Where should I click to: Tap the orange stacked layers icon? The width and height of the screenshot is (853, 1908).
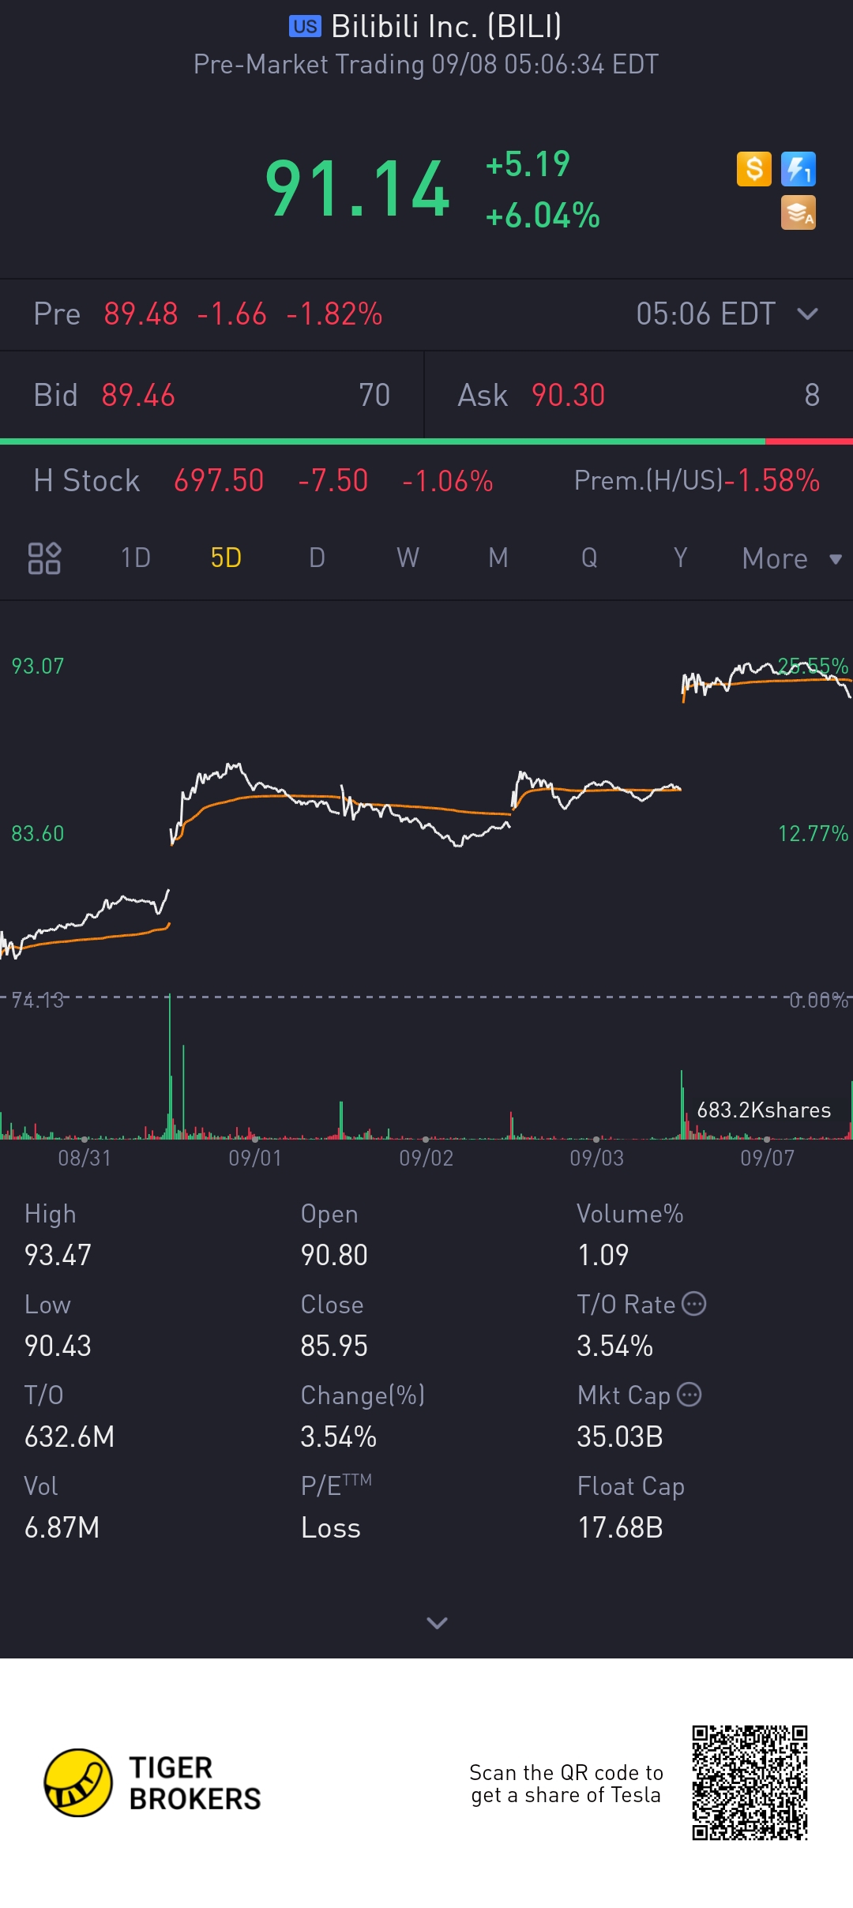point(799,213)
